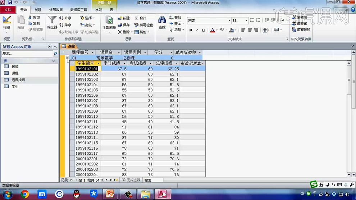Collapse the subdatasheet for course 101

(67, 58)
